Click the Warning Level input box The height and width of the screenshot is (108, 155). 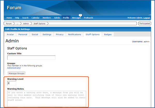tap(12, 83)
